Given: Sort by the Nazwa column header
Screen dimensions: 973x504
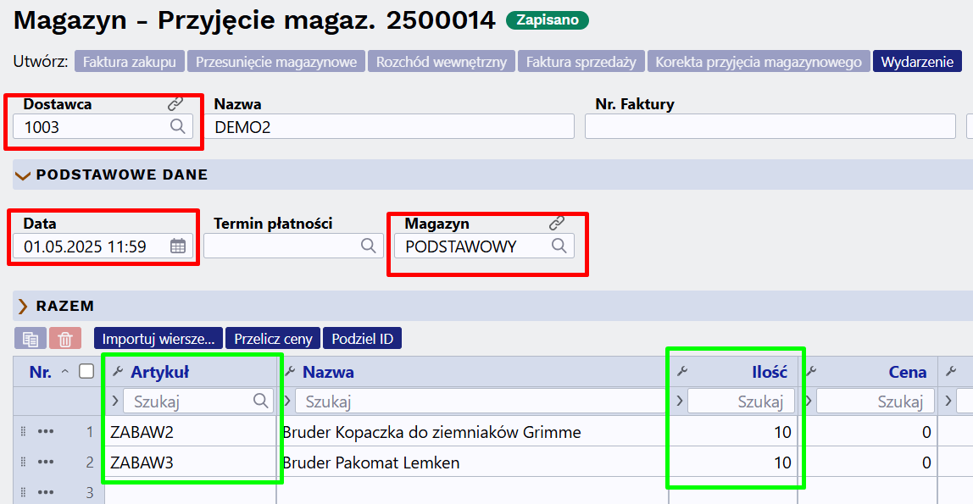Looking at the screenshot, I should coord(328,372).
